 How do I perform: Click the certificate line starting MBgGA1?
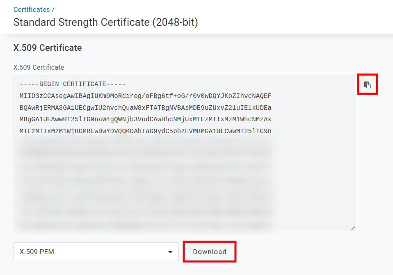point(145,119)
